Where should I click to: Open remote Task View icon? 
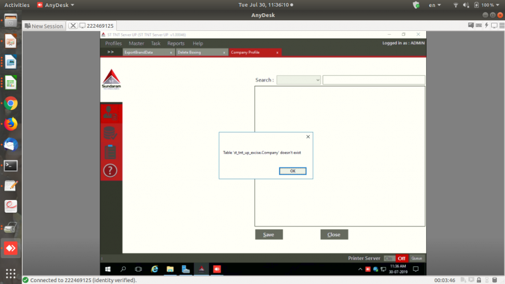(138, 269)
